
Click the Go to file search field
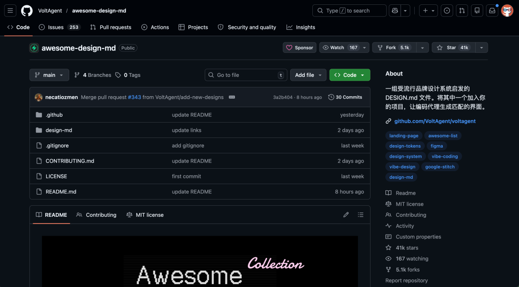point(245,75)
